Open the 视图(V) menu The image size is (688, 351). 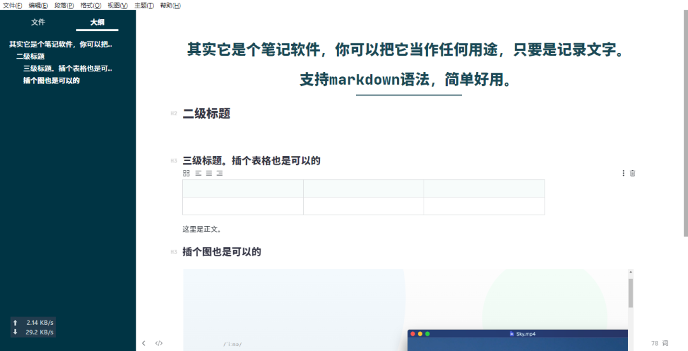coord(118,5)
